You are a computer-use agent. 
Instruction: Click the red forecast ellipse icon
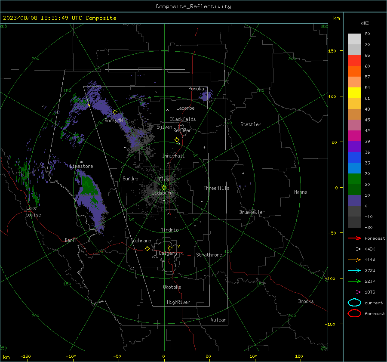coord(354,313)
